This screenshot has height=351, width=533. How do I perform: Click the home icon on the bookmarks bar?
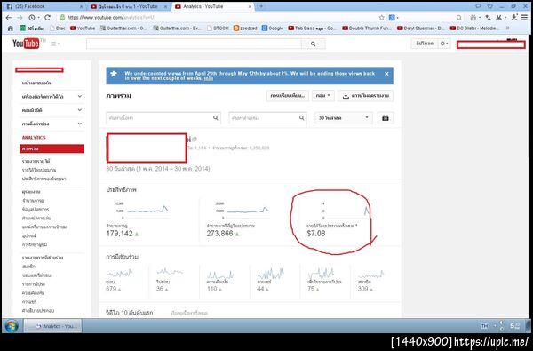point(10,28)
